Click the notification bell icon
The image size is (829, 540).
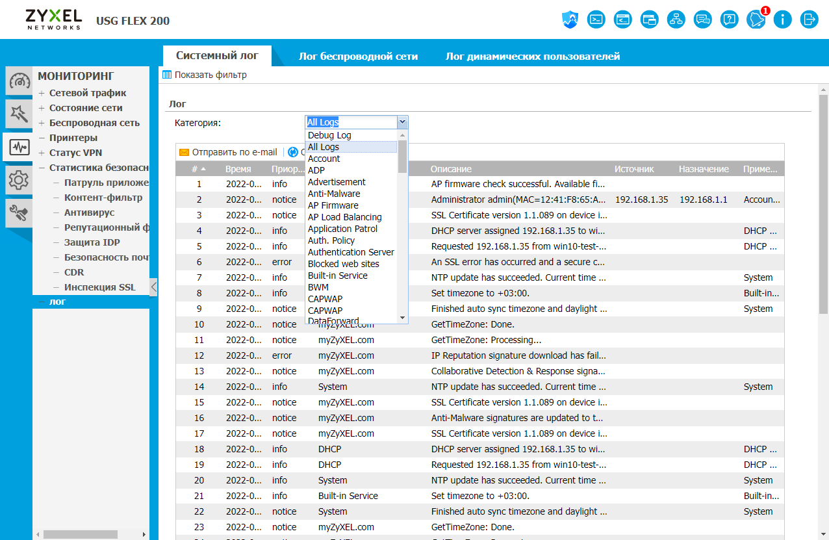(756, 19)
